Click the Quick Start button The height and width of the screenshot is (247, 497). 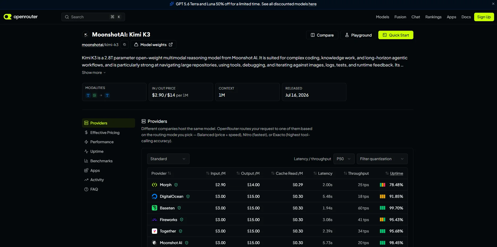click(396, 35)
